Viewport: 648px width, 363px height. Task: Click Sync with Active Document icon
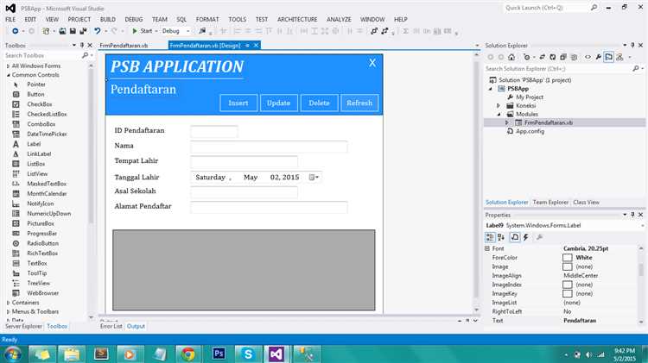point(543,57)
